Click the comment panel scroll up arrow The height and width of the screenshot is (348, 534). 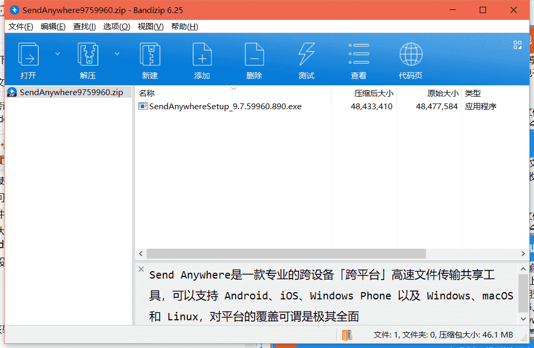click(524, 269)
